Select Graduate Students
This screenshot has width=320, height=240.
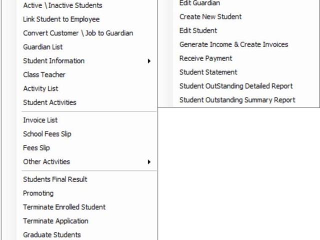coord(52,235)
